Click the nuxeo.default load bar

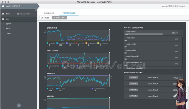(144, 34)
